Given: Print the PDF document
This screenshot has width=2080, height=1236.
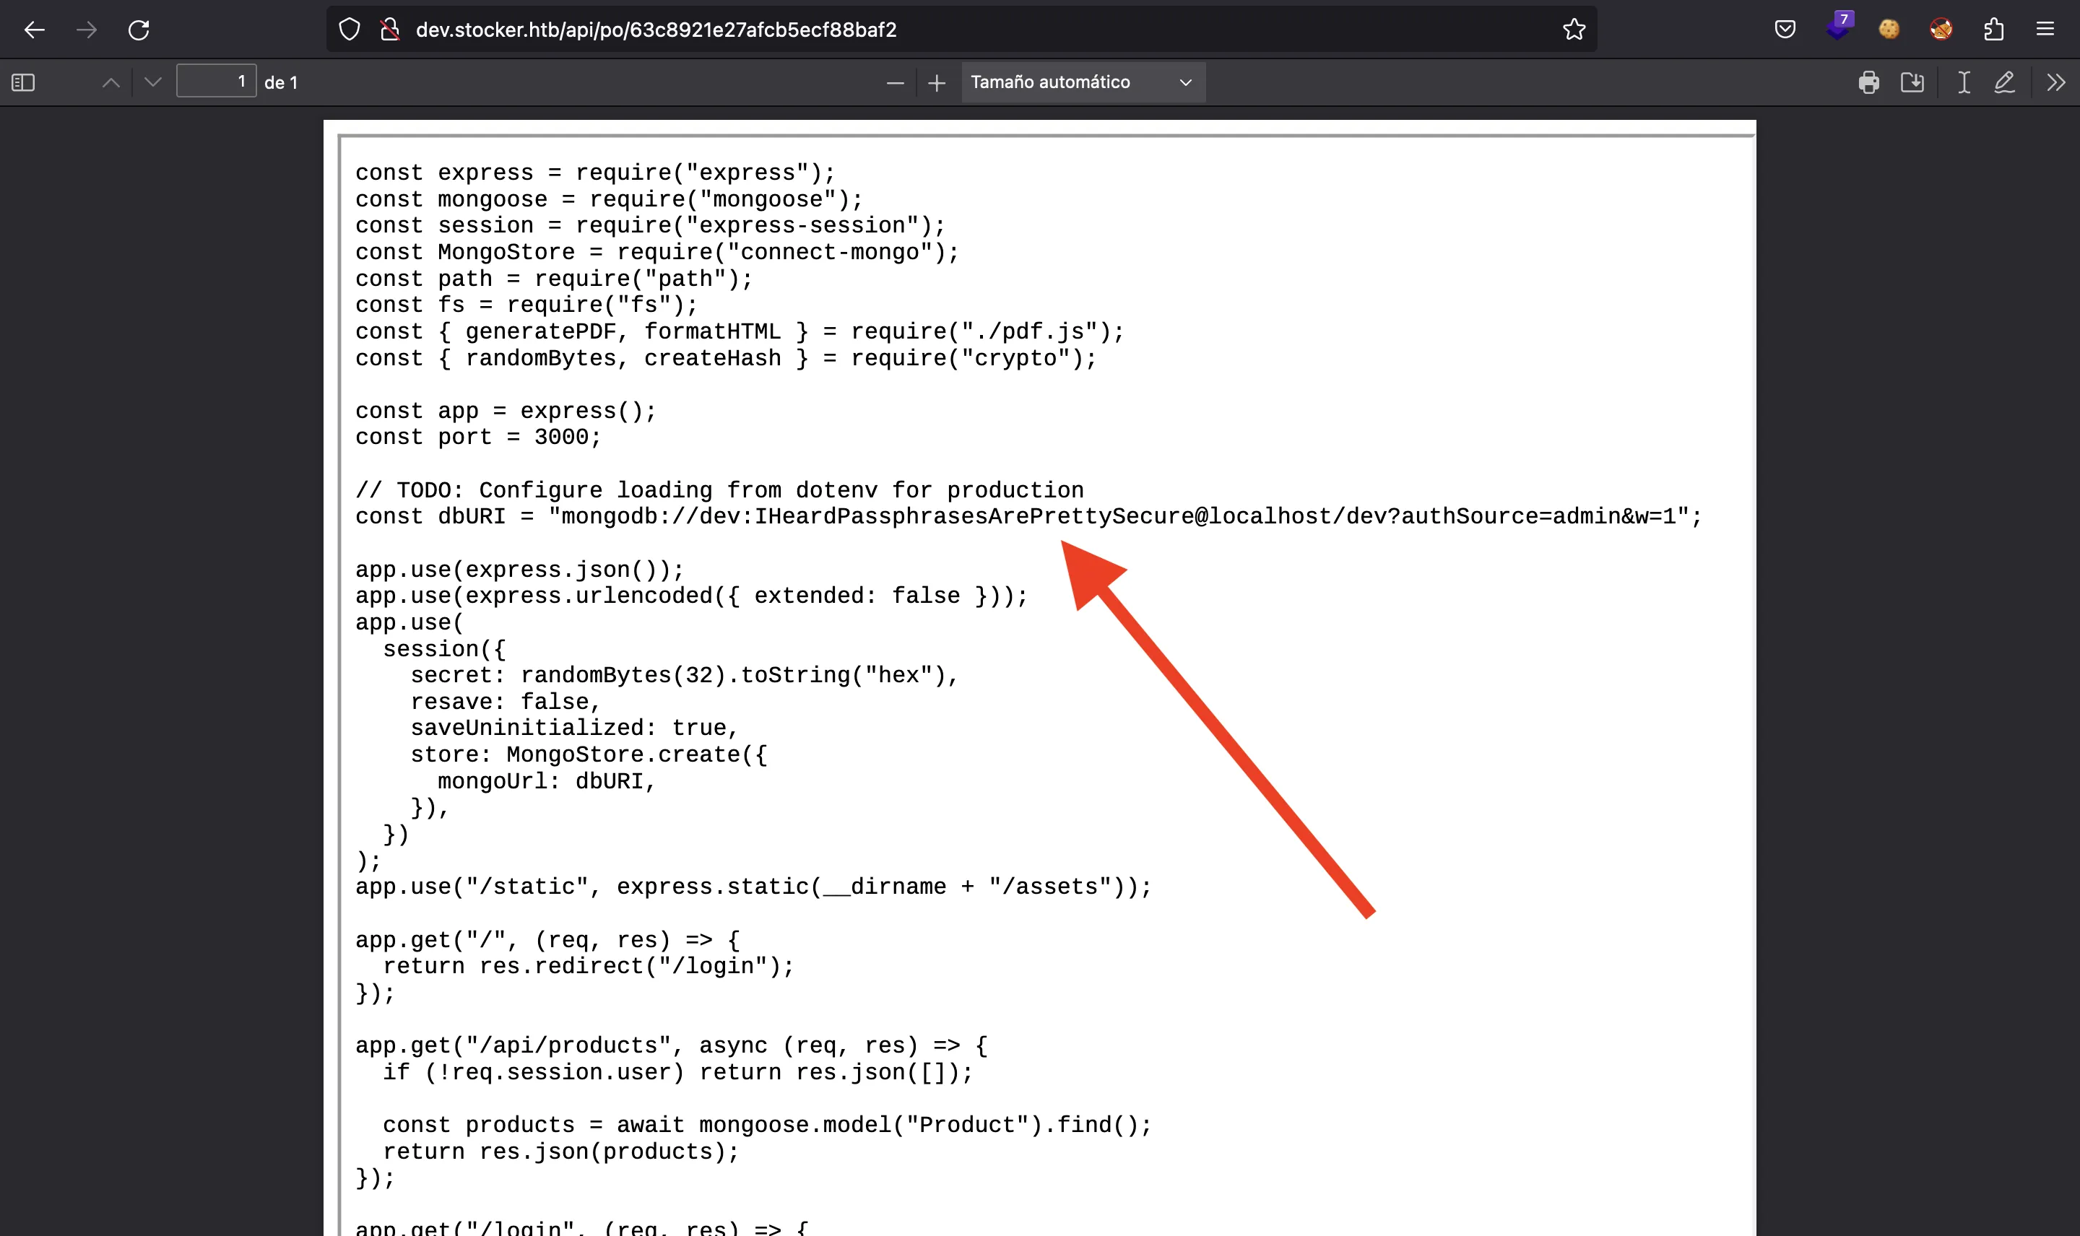Looking at the screenshot, I should point(1869,82).
